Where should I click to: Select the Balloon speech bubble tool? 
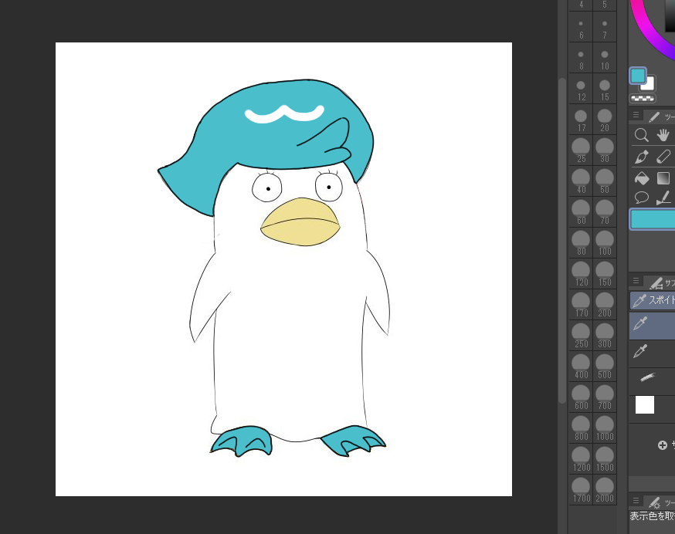click(642, 198)
